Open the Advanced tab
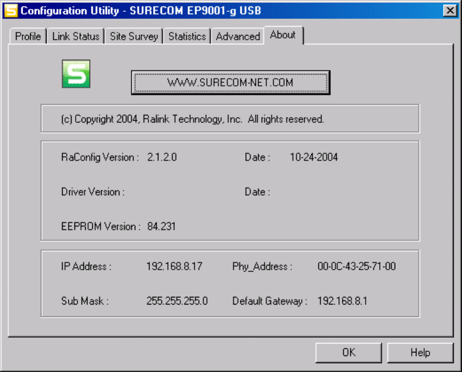The height and width of the screenshot is (372, 462). pyautogui.click(x=237, y=37)
